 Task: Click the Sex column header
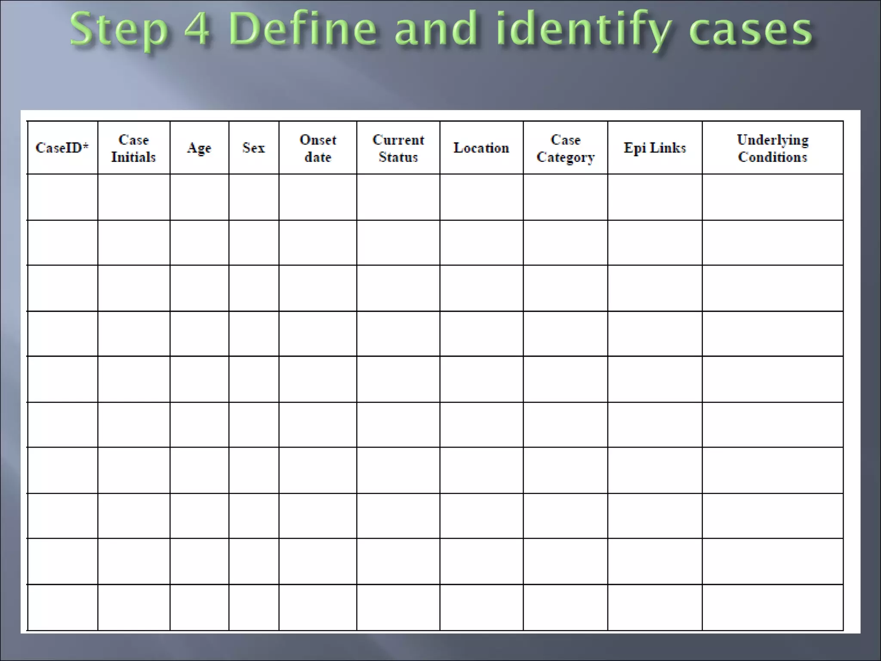tap(253, 148)
